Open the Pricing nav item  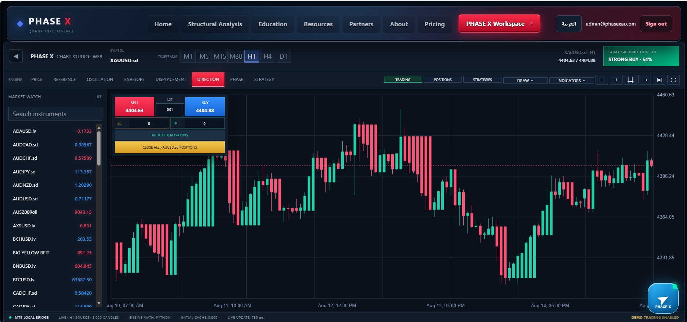[434, 24]
